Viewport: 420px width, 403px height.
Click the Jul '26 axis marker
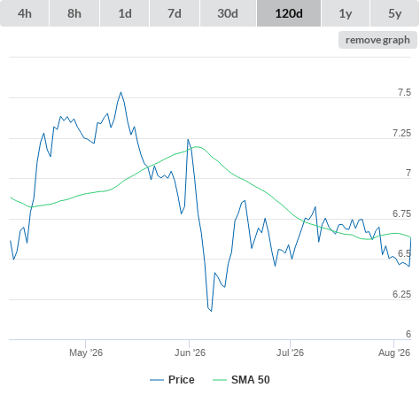(x=290, y=353)
